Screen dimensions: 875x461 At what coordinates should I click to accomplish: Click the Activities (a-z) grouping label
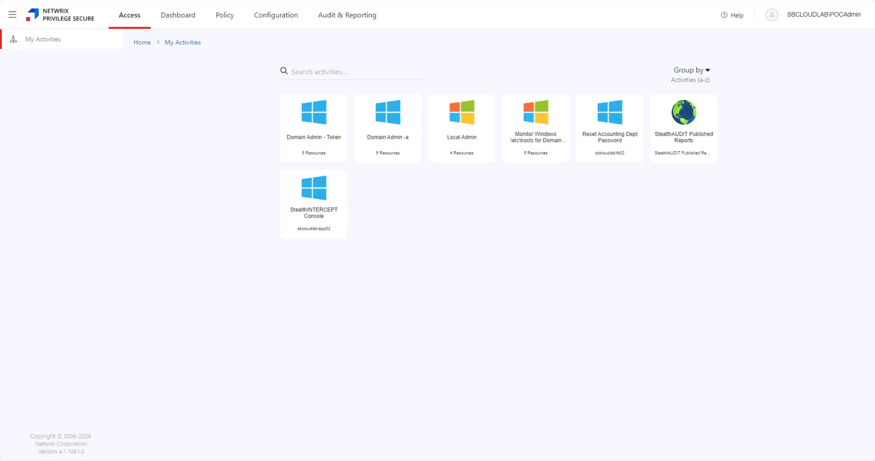(690, 80)
